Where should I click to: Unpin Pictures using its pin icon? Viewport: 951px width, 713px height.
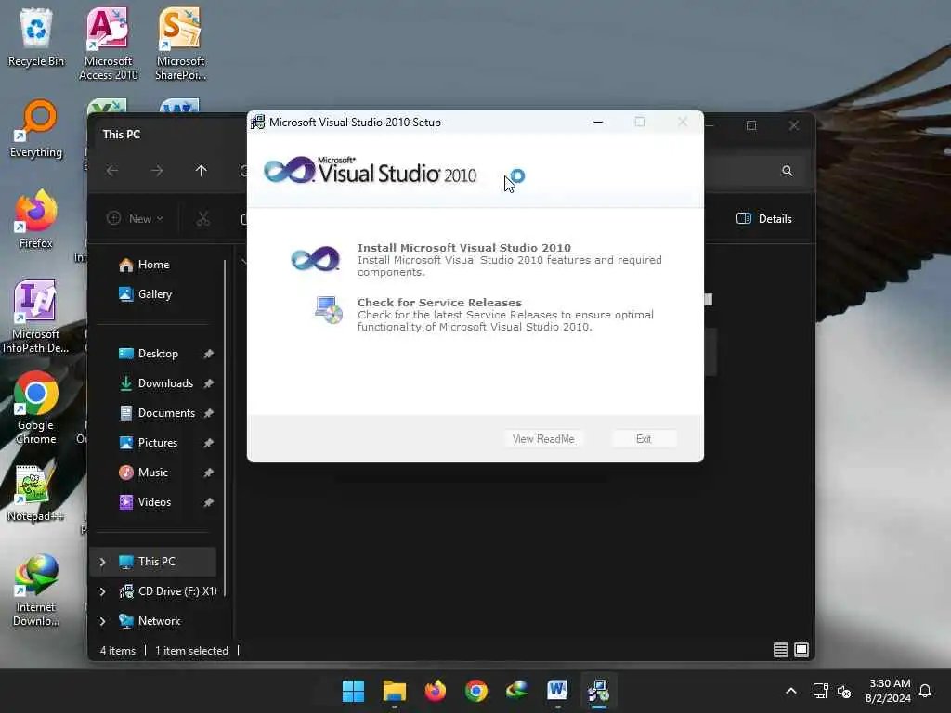tap(208, 443)
